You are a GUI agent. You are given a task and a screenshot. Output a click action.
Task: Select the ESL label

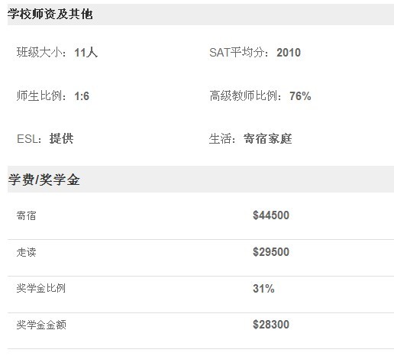(x=29, y=139)
